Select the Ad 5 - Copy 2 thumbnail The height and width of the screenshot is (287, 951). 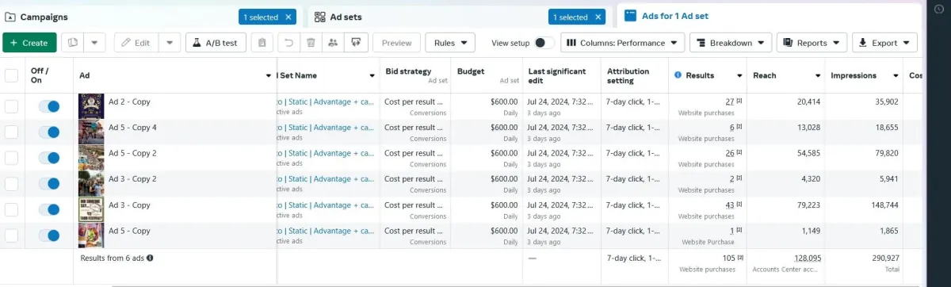tap(91, 158)
